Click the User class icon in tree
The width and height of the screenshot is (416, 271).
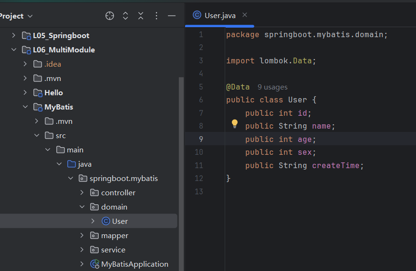coord(106,221)
